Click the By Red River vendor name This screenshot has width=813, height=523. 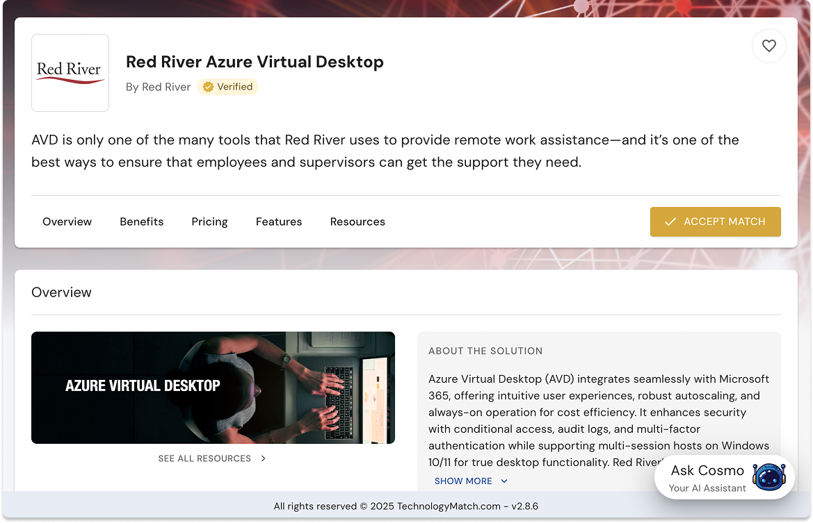(158, 87)
